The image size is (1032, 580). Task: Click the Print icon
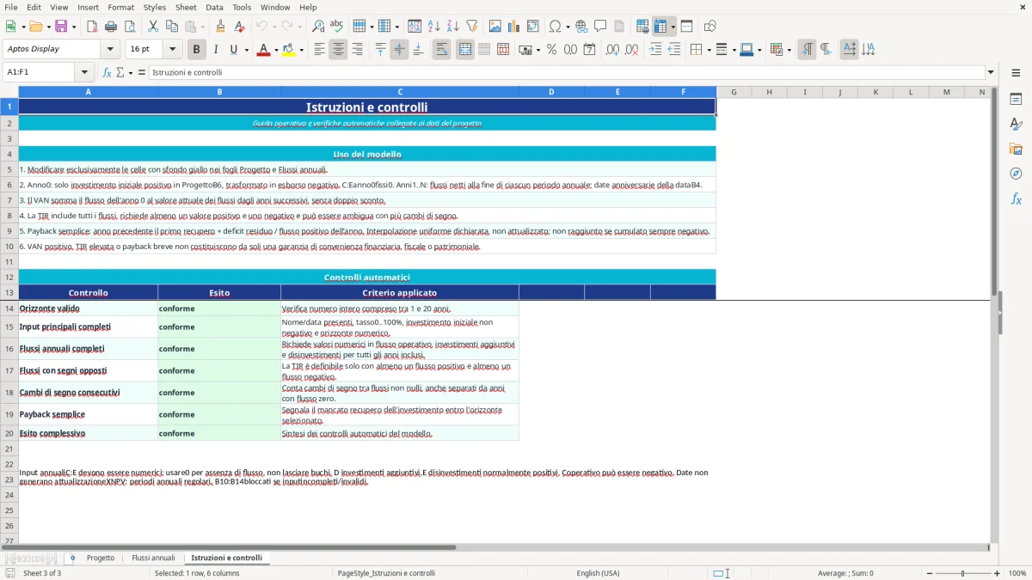(111, 27)
